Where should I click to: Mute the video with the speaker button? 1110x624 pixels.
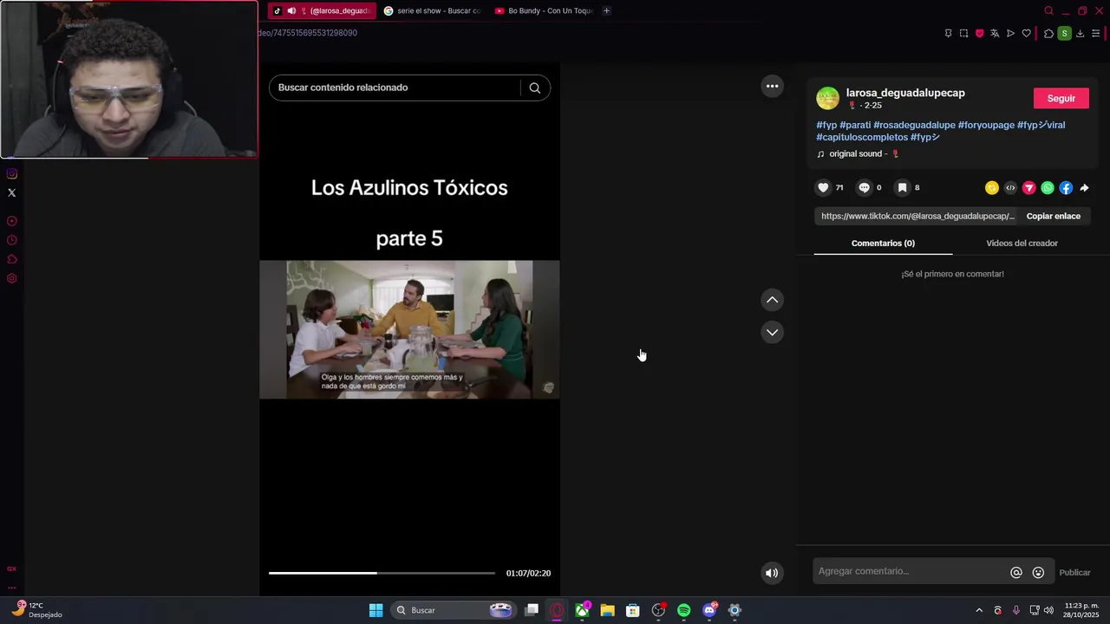click(x=772, y=573)
